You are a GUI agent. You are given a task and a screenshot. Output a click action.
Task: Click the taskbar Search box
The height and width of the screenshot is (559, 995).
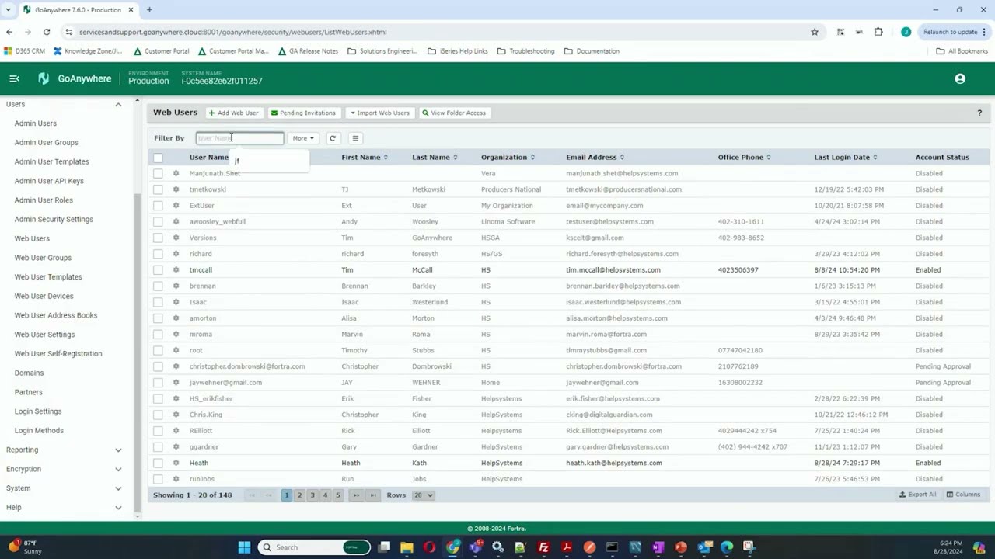[314, 547]
